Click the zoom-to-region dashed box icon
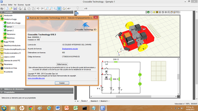This screenshot has width=198, height=111. tap(169, 12)
